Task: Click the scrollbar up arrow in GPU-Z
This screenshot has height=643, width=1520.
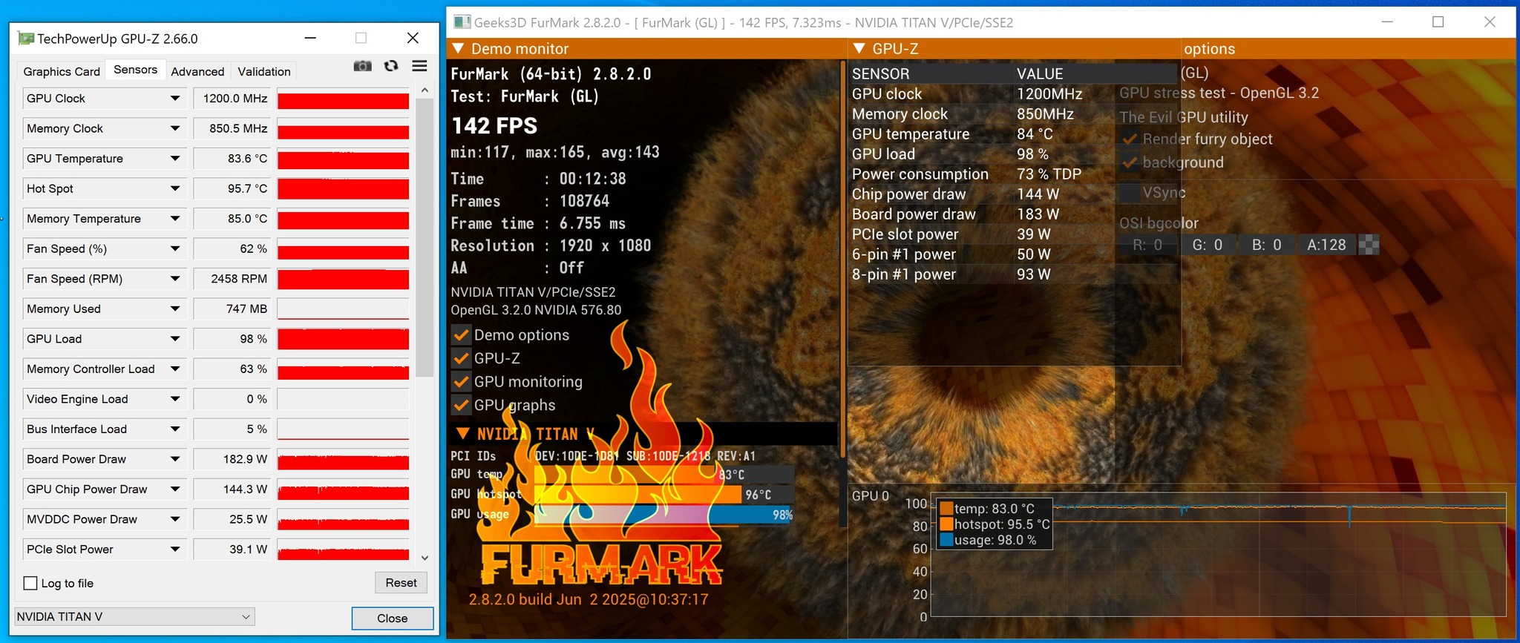Action: (x=425, y=90)
